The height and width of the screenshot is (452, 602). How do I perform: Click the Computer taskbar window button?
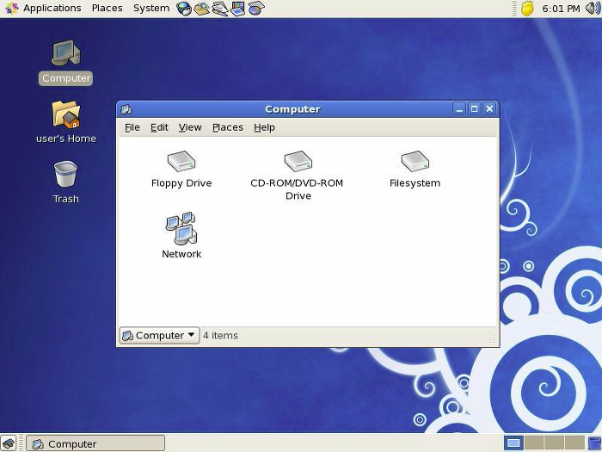(95, 443)
